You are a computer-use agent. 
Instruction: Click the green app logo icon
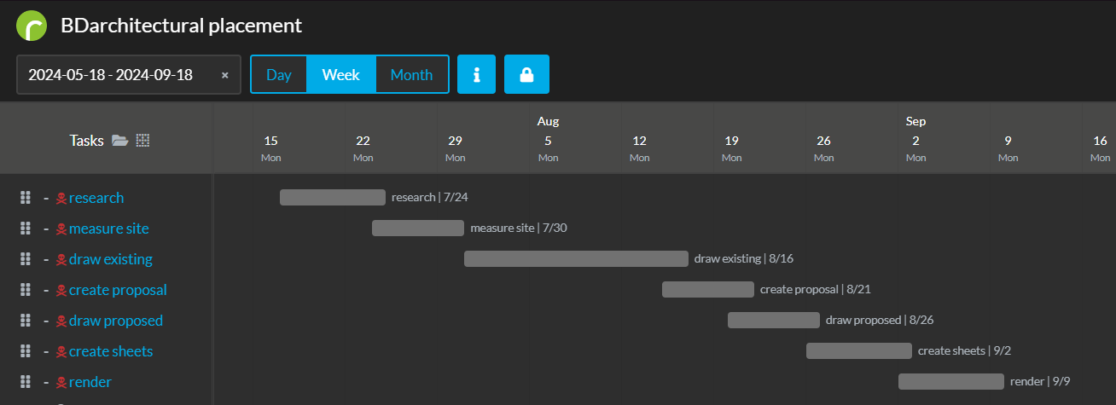point(32,26)
